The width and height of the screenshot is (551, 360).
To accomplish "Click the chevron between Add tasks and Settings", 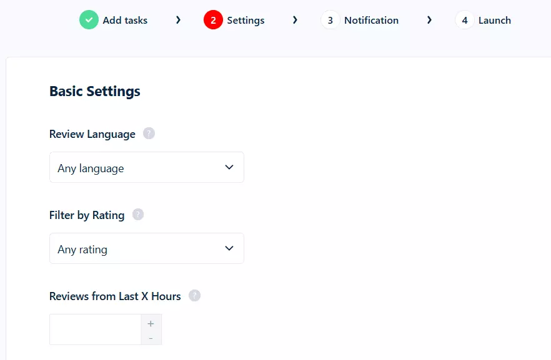I will click(178, 20).
